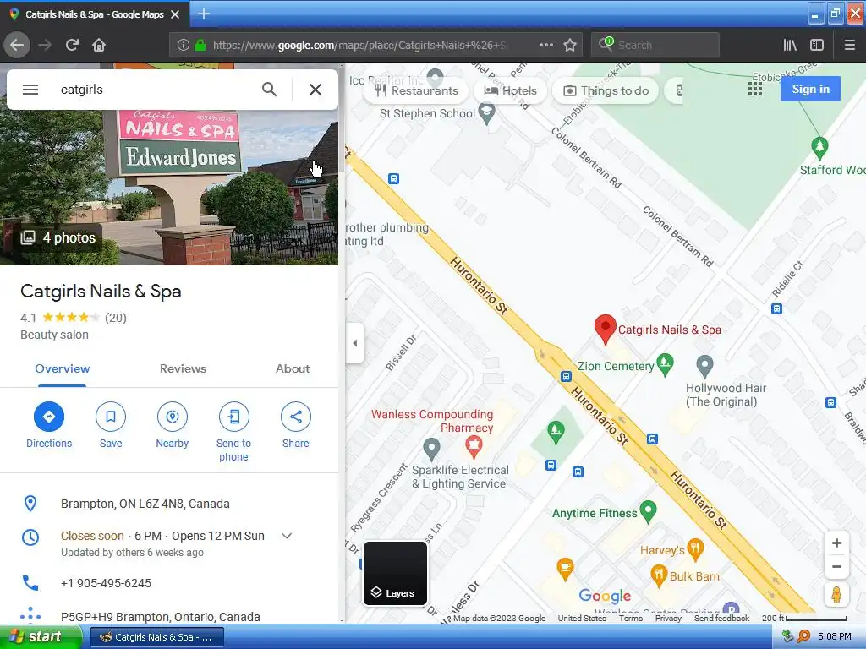866x649 pixels.
Task: Reload the page
Action: pyautogui.click(x=72, y=45)
